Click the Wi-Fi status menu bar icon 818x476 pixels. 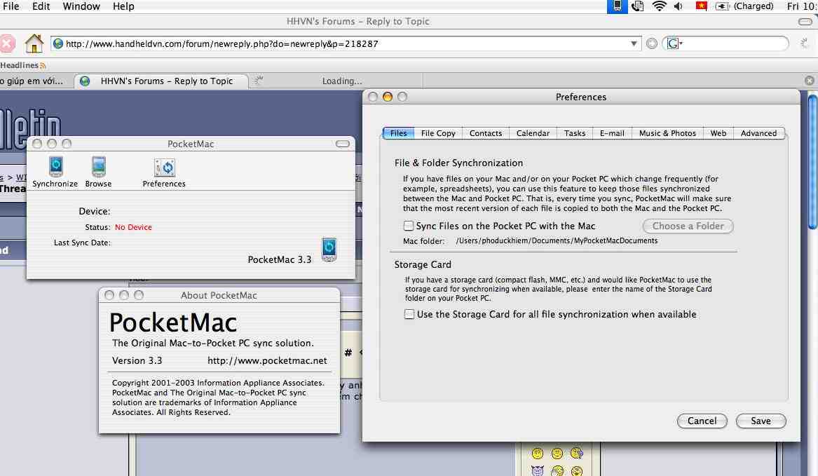[x=659, y=6]
